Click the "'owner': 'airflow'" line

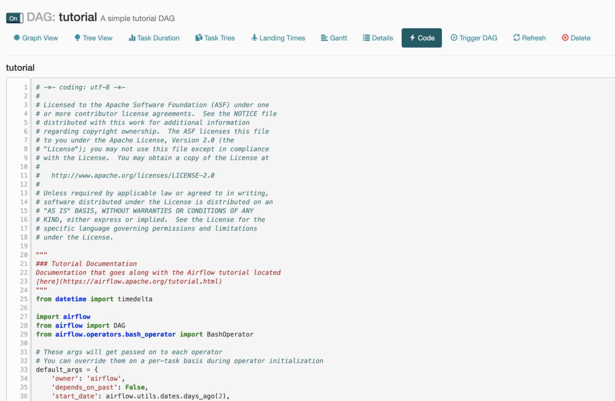point(88,378)
